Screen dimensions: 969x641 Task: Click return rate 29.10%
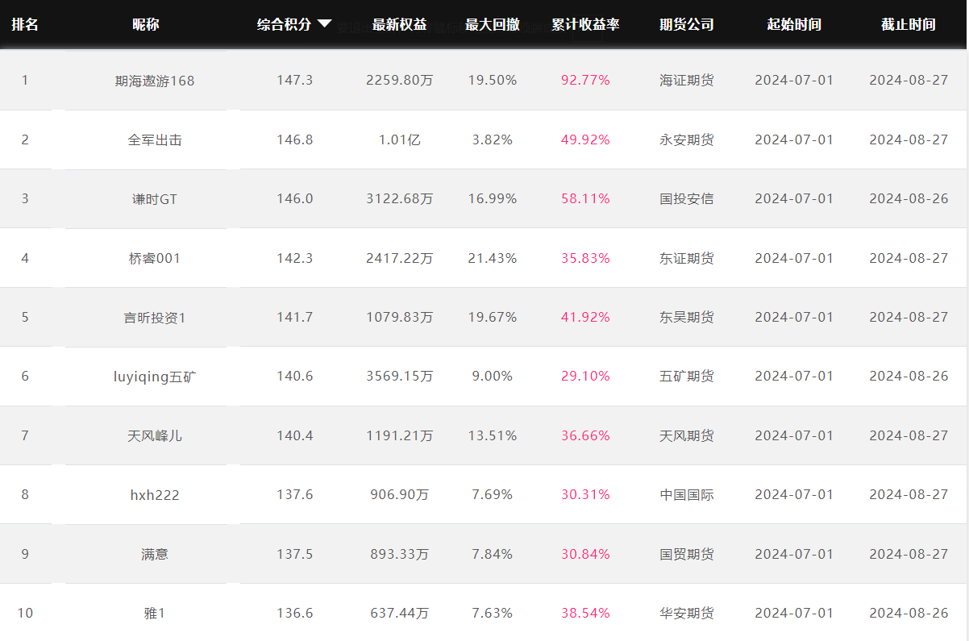click(585, 376)
